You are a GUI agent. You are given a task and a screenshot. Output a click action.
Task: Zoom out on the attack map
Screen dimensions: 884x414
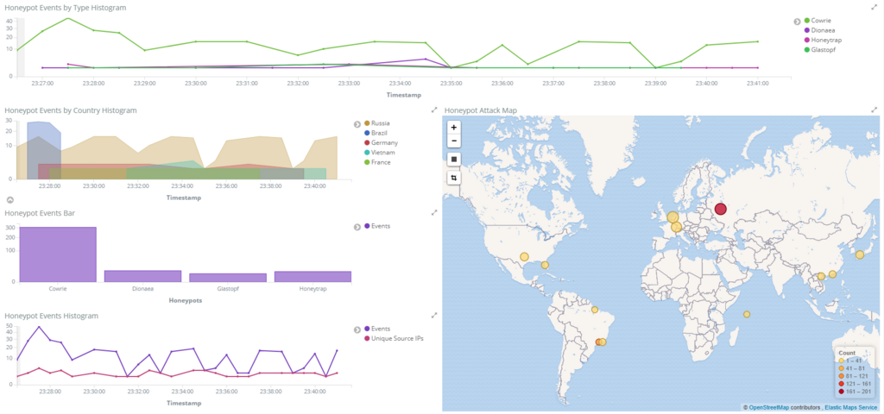coord(454,141)
